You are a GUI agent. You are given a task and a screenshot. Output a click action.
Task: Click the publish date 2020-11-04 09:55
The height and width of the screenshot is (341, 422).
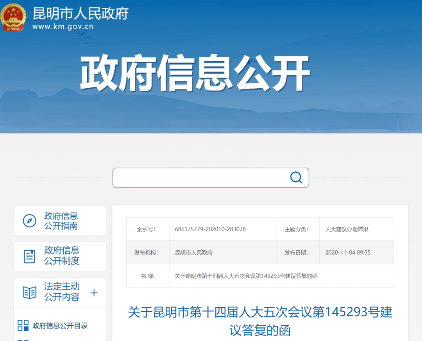pyautogui.click(x=348, y=252)
